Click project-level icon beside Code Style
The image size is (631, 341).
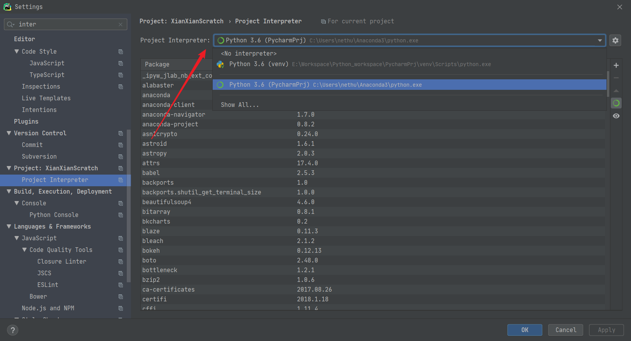point(121,52)
